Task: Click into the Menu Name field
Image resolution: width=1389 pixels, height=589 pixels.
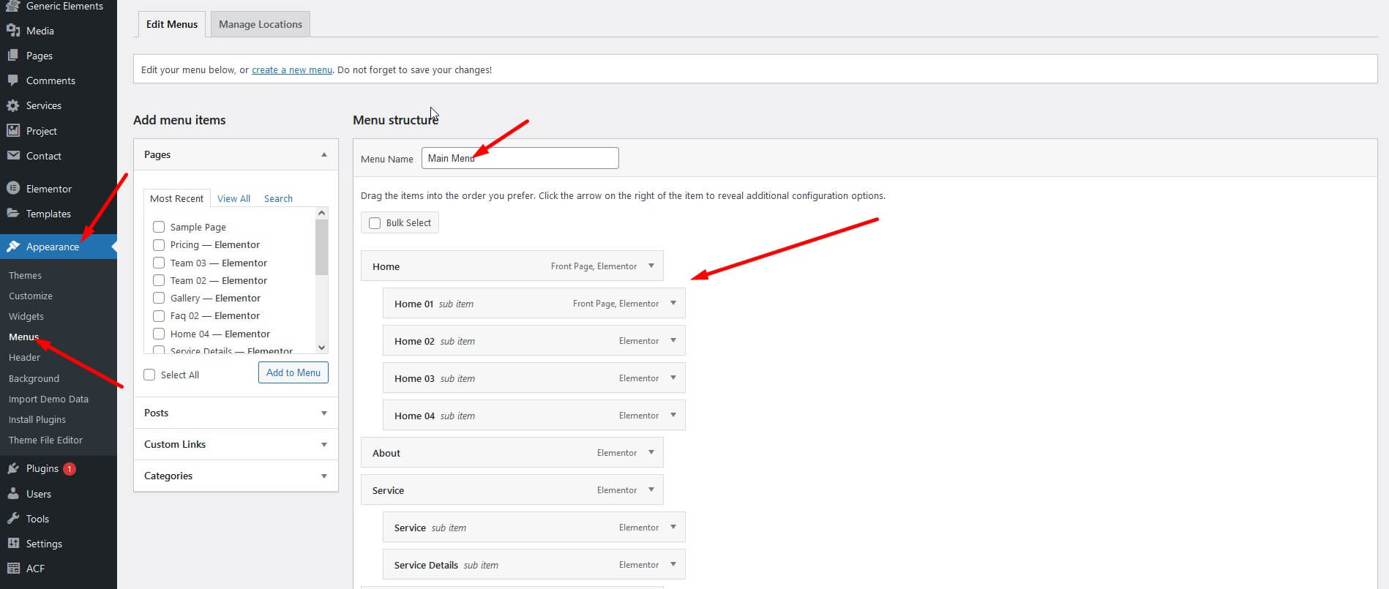Action: click(x=520, y=158)
